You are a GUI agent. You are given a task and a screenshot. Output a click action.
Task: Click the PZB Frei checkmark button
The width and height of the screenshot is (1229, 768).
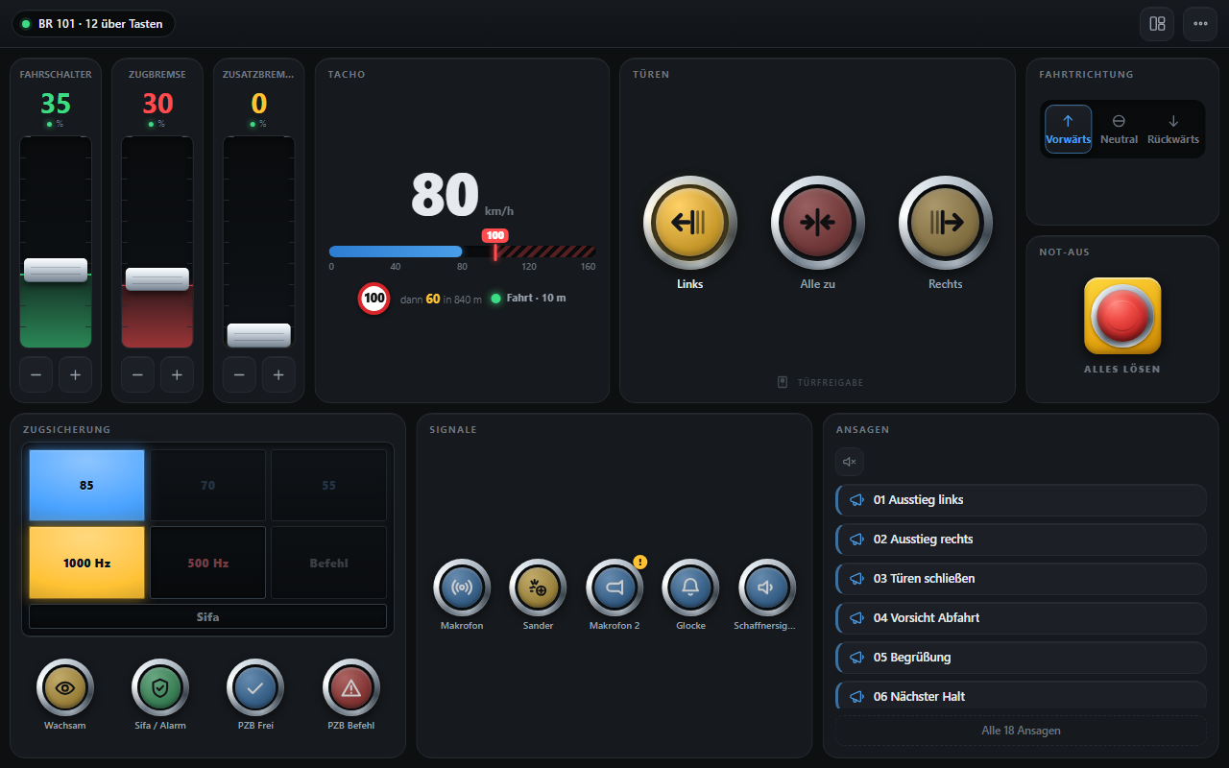click(x=255, y=687)
